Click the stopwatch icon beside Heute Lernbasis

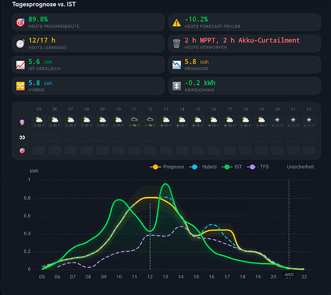(x=21, y=44)
